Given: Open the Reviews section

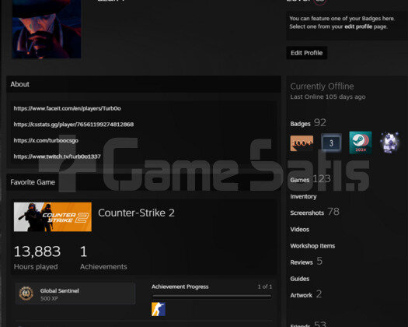Looking at the screenshot, I should click(306, 262).
